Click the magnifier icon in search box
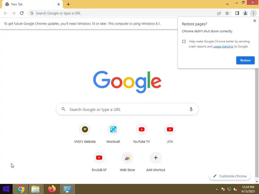 click(63, 109)
